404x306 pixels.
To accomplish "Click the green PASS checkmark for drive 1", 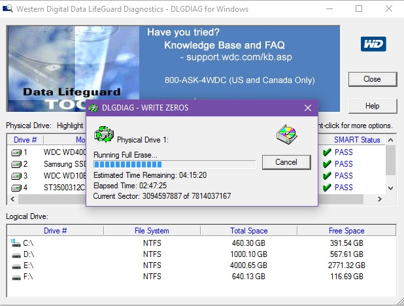I will click(326, 152).
